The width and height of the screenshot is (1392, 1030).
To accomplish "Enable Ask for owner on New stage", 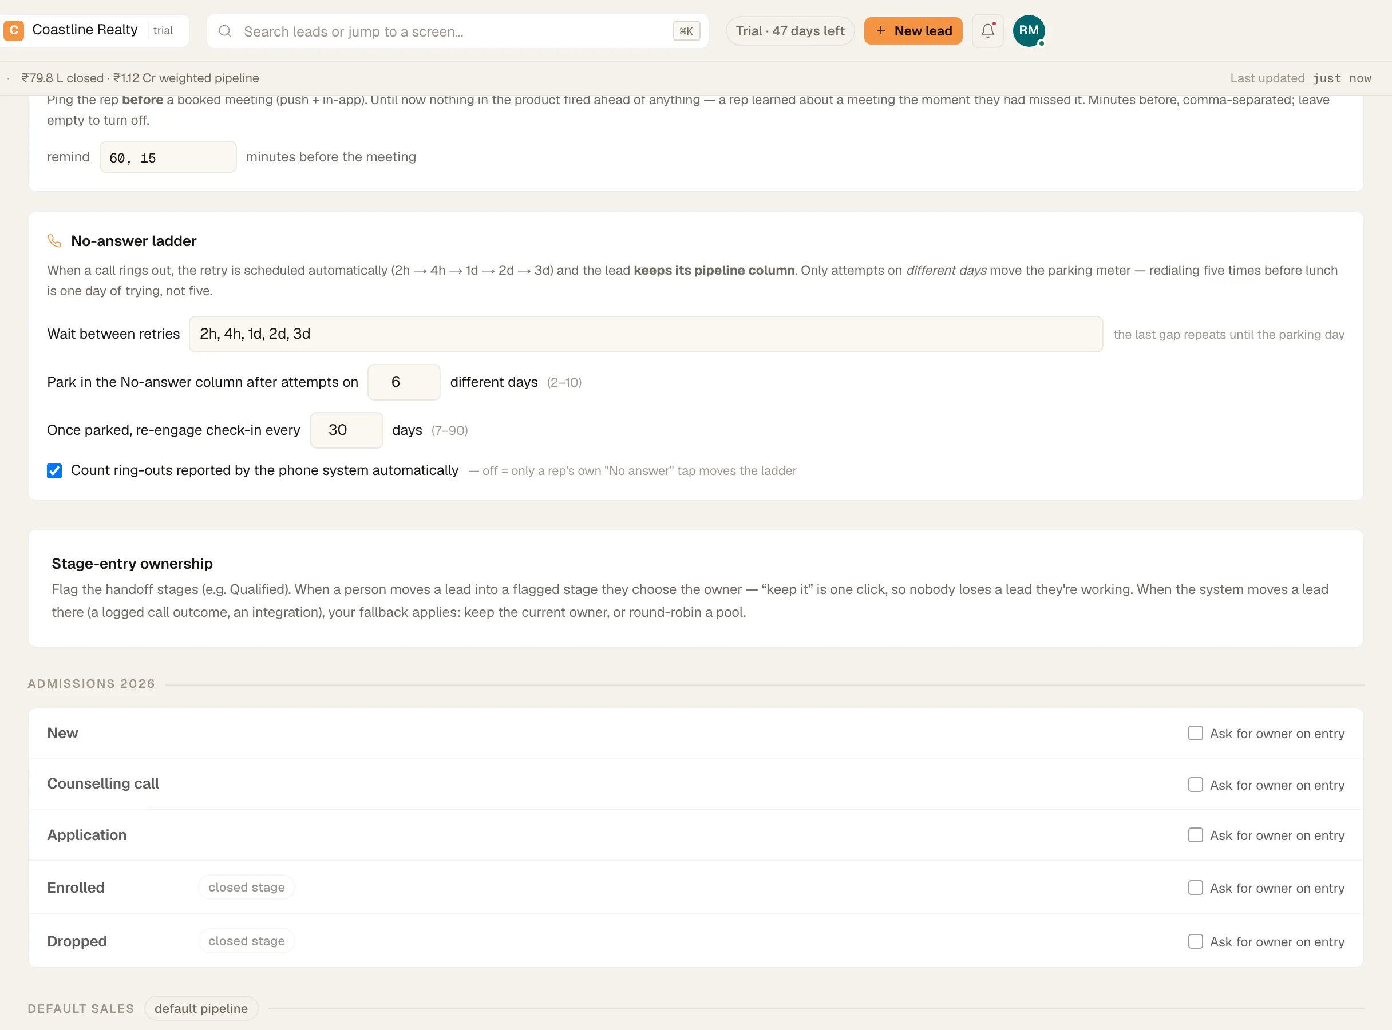I will coord(1195,733).
